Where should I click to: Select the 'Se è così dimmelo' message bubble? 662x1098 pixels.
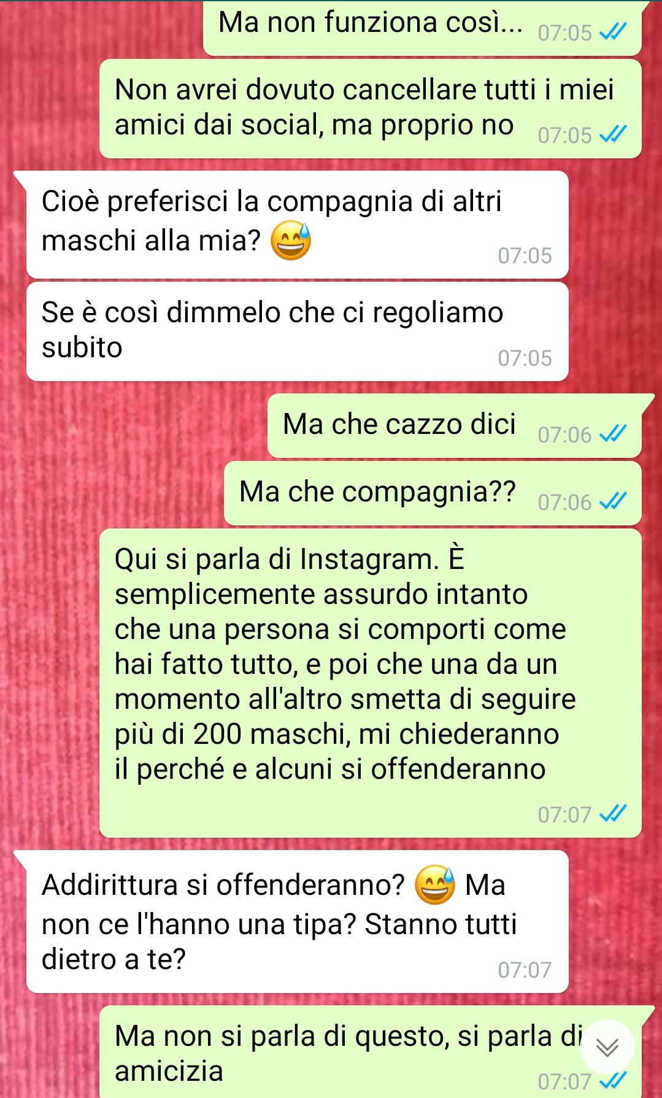coord(298,331)
